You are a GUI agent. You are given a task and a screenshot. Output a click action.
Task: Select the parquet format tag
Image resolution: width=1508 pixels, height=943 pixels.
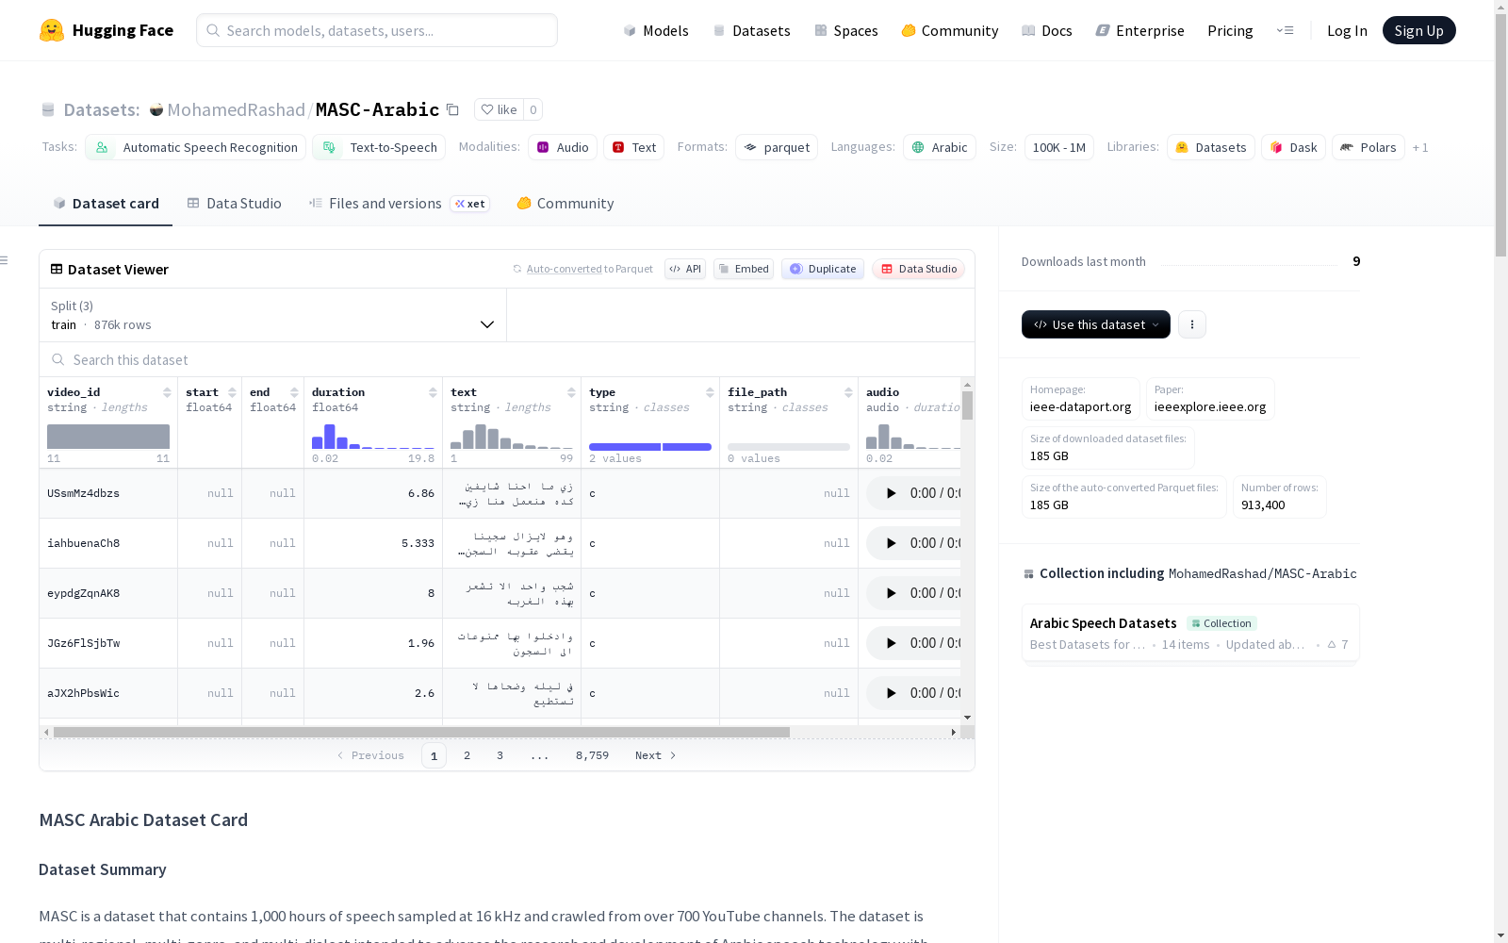pyautogui.click(x=777, y=147)
